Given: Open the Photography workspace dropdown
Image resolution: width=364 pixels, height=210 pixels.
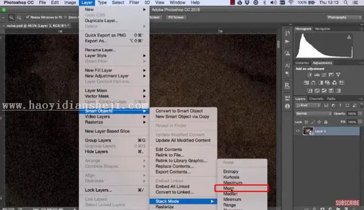Looking at the screenshot, I should click(x=344, y=18).
